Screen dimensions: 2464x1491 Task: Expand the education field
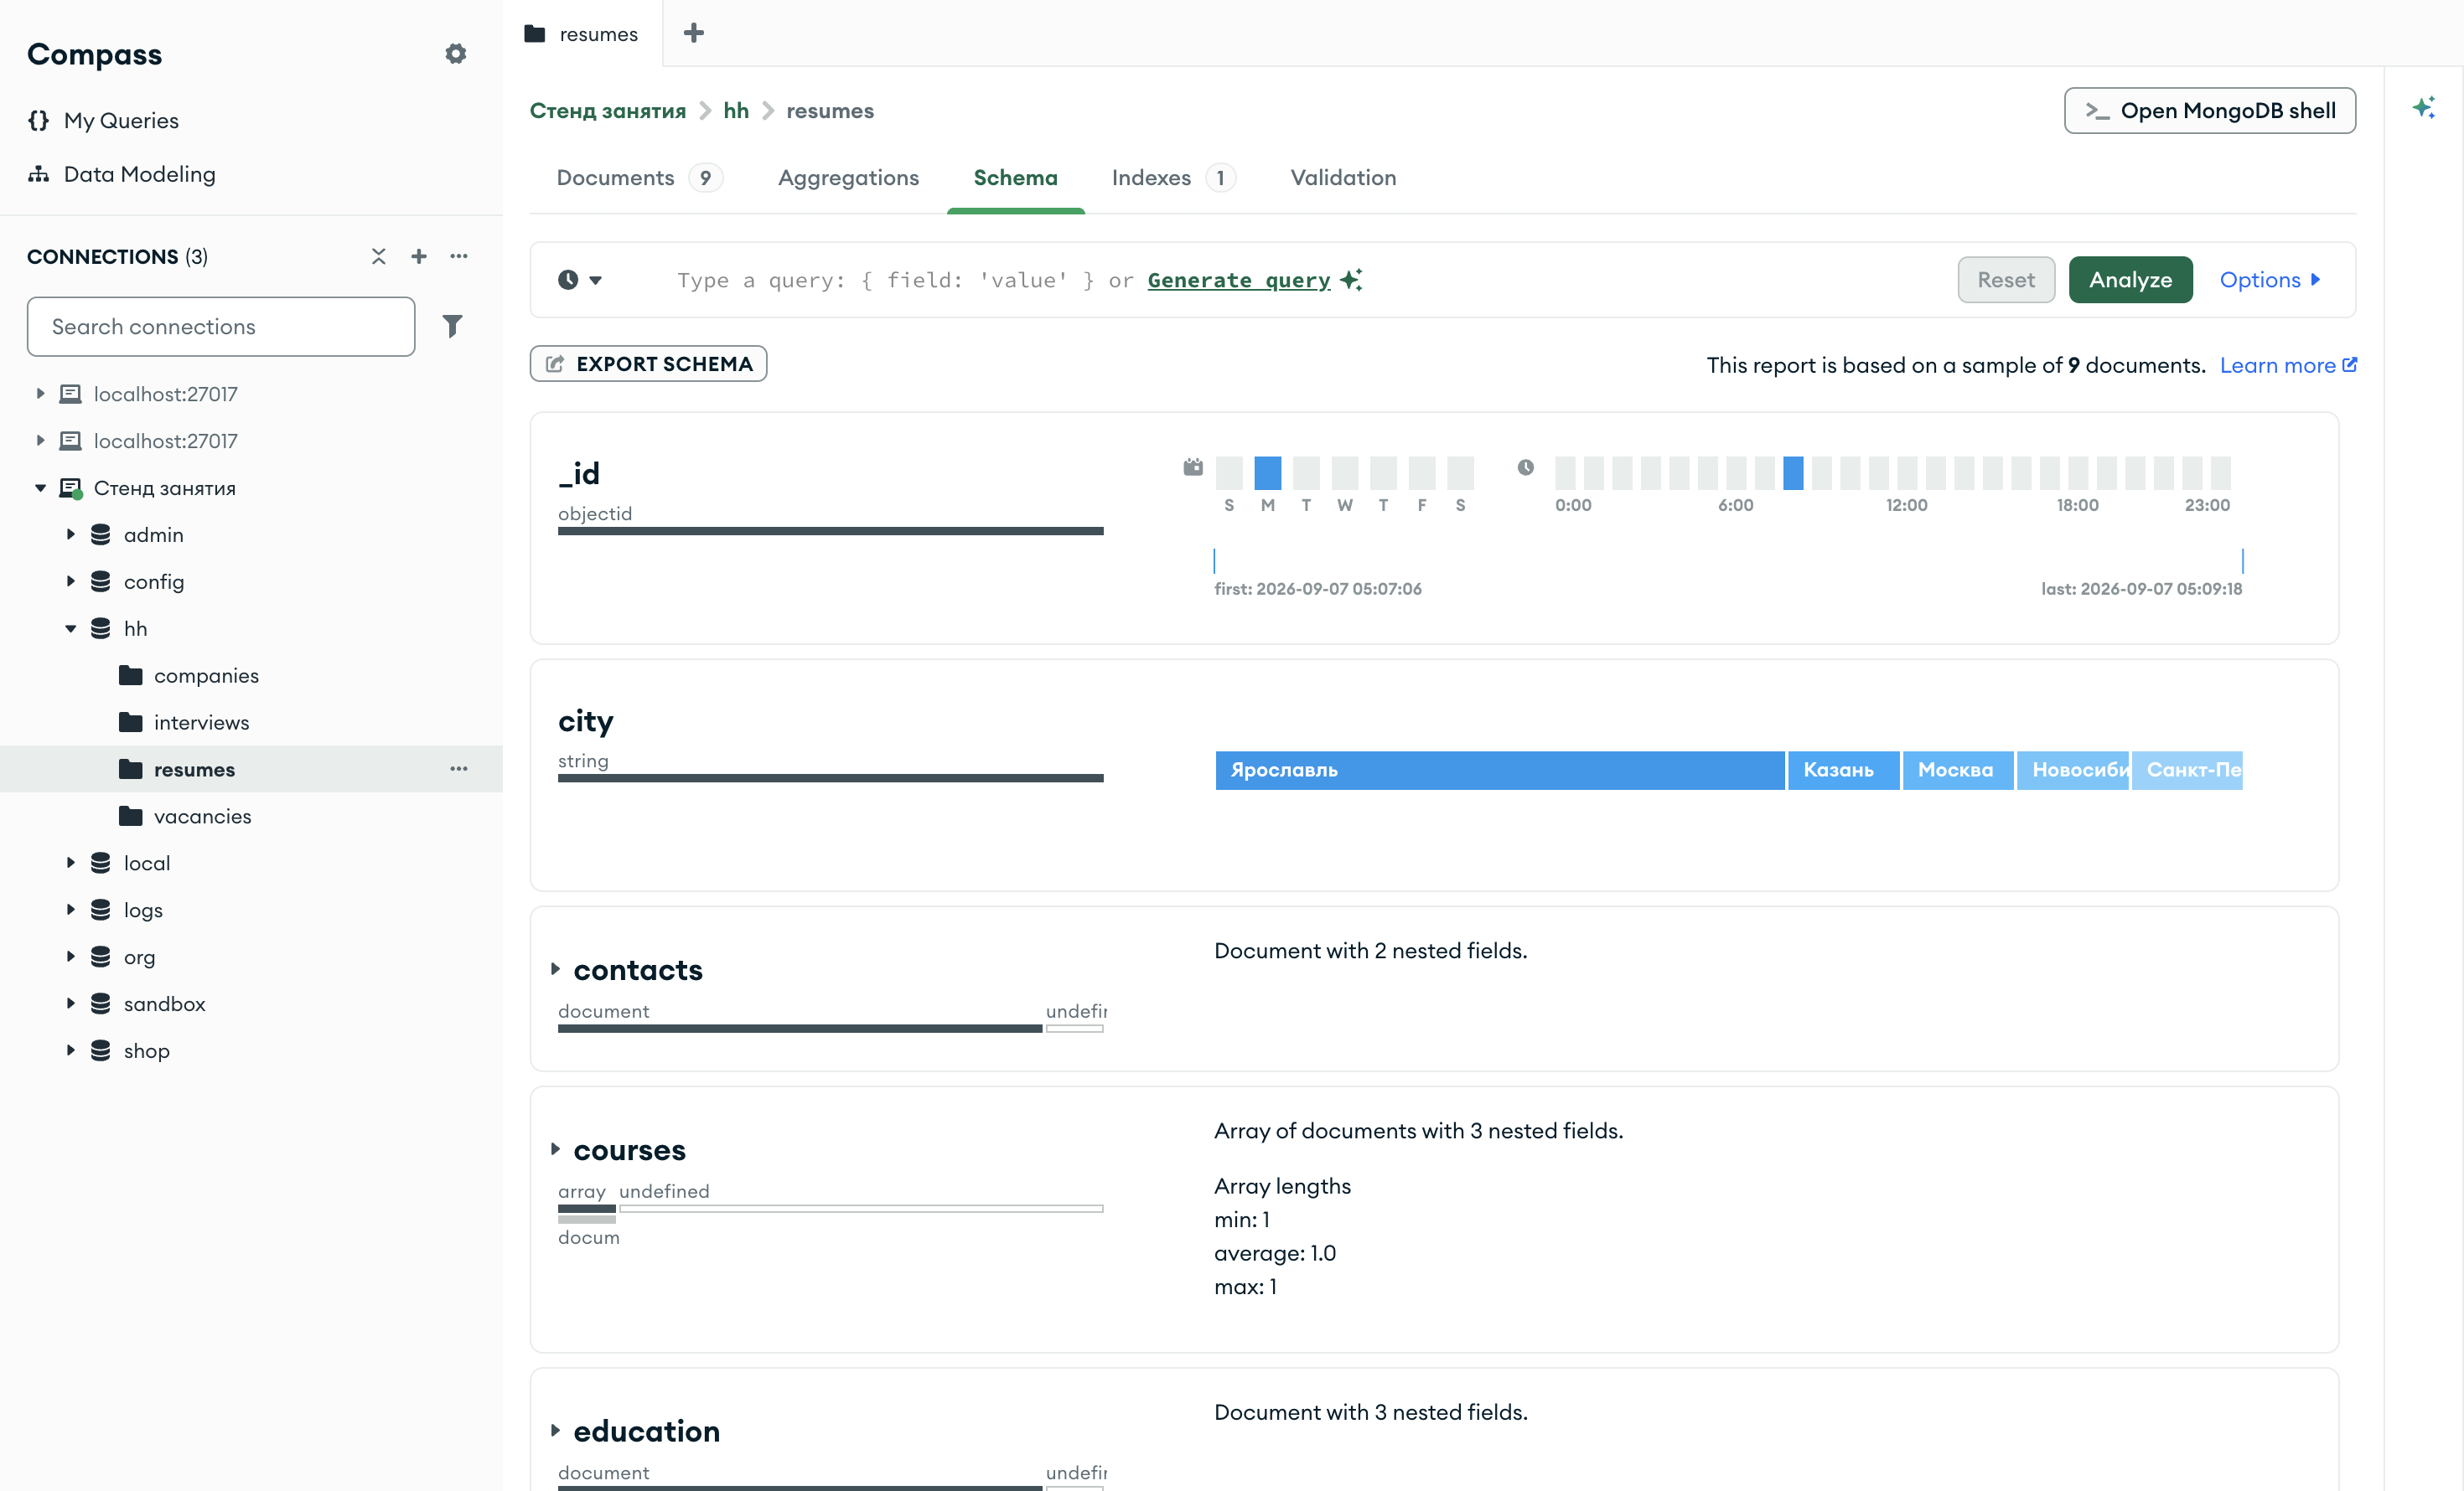555,1431
